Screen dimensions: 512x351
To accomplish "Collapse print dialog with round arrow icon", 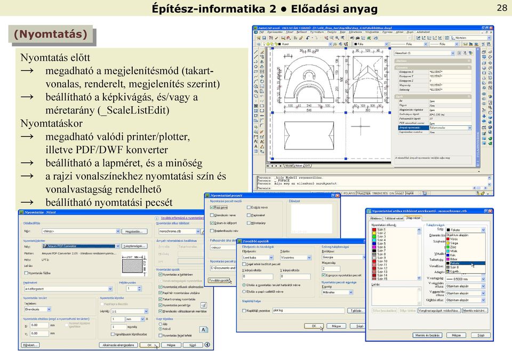I will click(x=207, y=345).
